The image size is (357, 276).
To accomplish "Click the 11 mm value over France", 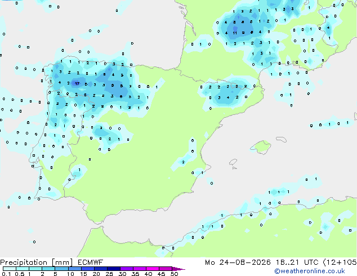I will coord(235,33).
